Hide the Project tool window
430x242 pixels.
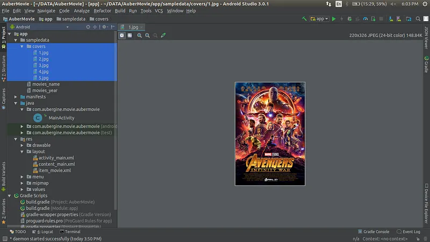point(113,27)
